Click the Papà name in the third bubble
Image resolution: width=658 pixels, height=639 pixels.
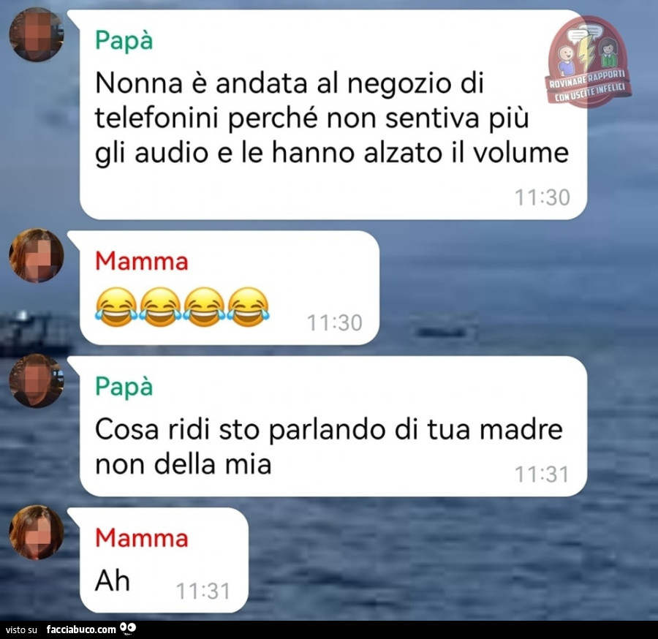(x=124, y=387)
